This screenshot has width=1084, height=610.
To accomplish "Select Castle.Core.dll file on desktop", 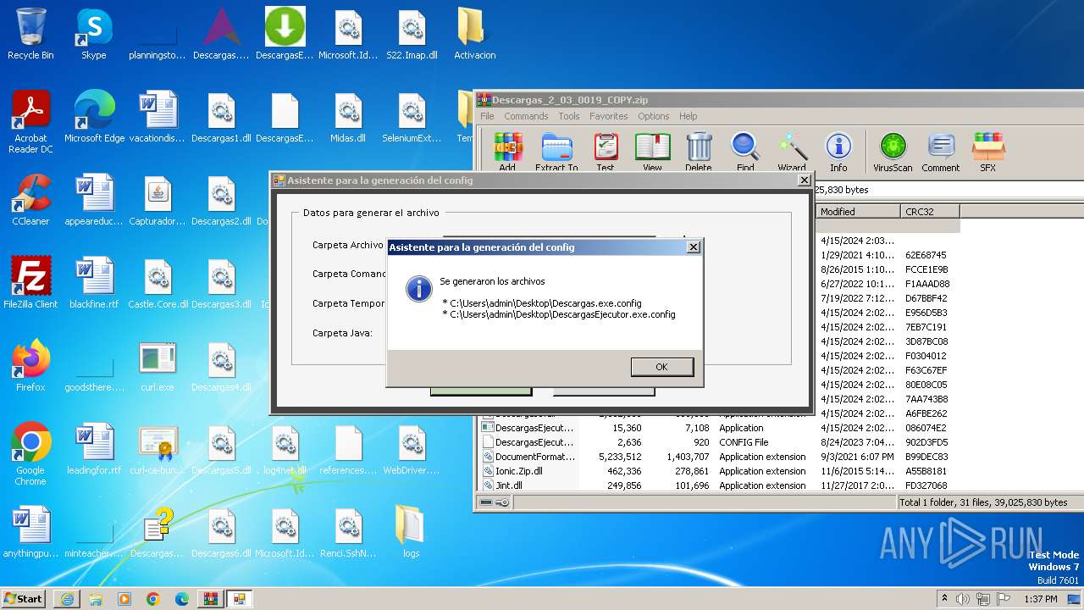I will click(158, 284).
